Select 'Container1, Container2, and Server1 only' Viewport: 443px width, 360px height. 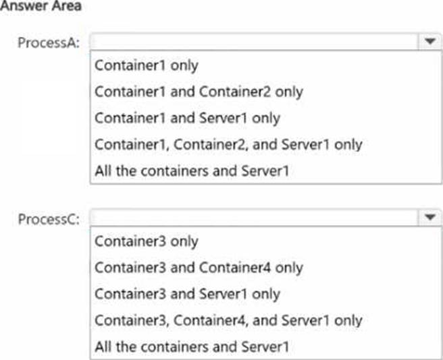pos(228,144)
